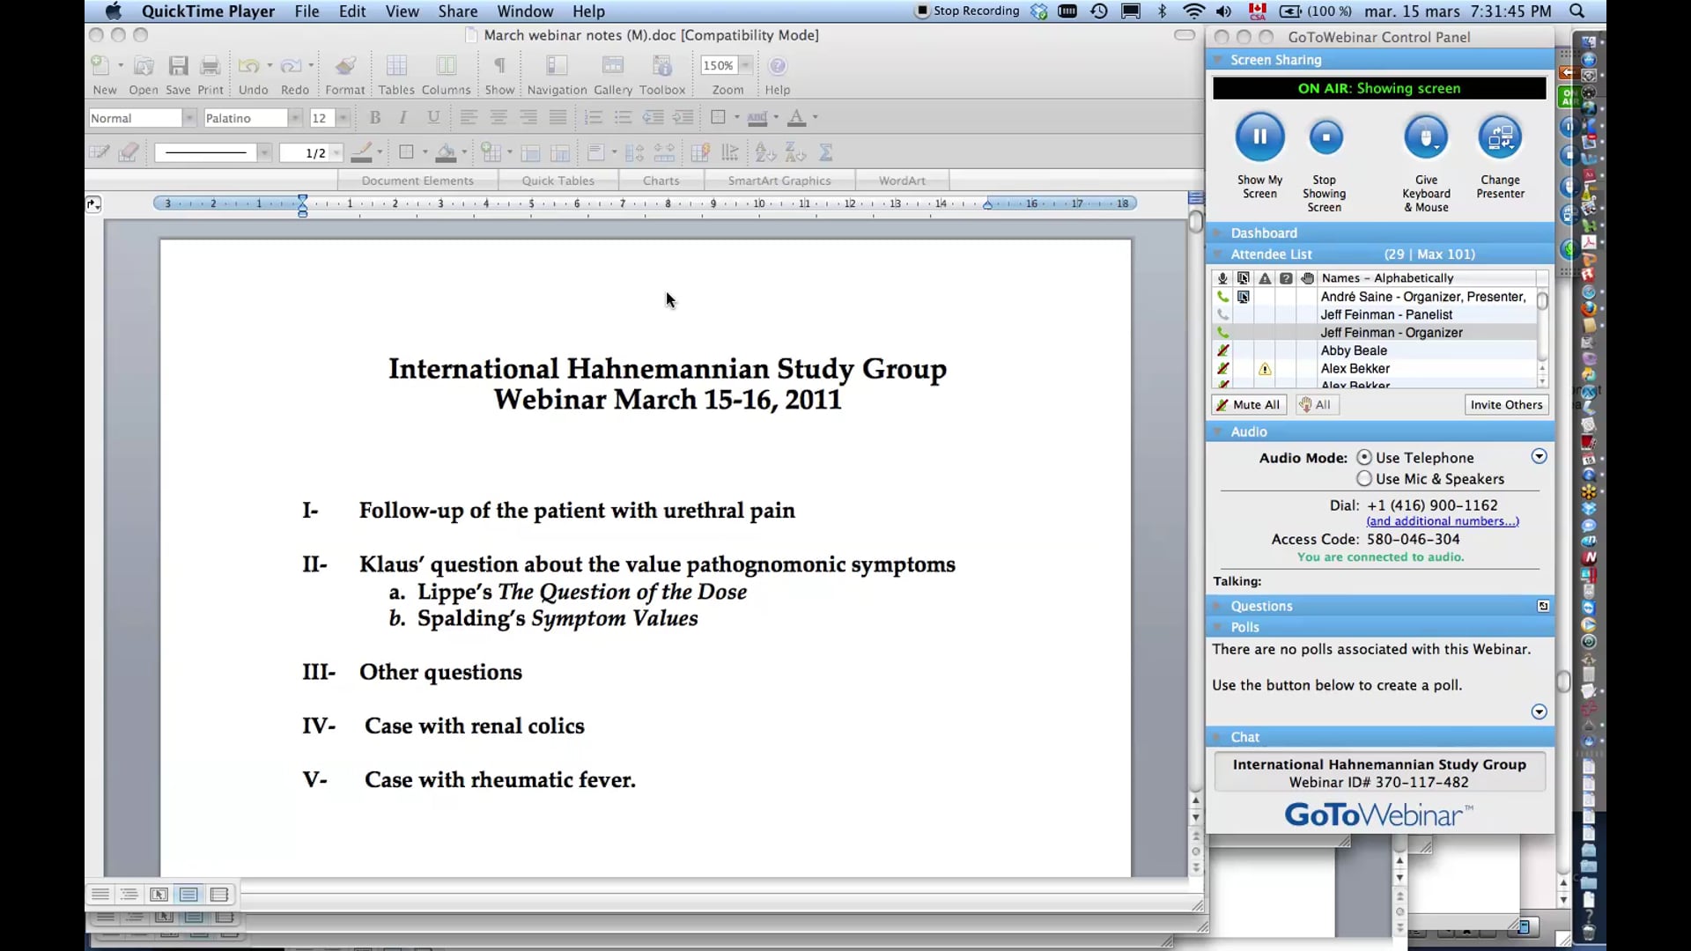This screenshot has width=1691, height=951.
Task: Click the additional numbers link
Action: (x=1443, y=520)
